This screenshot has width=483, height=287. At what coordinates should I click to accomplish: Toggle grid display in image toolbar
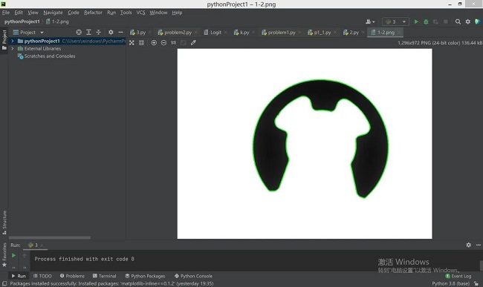tap(141, 43)
